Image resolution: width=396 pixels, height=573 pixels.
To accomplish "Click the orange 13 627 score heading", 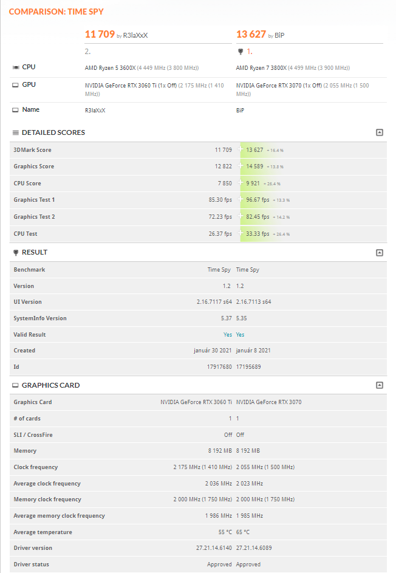I will [251, 35].
